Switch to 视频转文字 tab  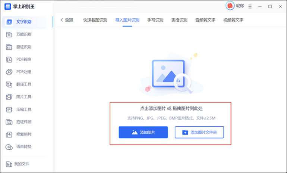[x=233, y=20]
